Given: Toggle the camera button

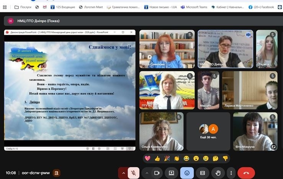Looking at the screenshot, I should 156,173.
